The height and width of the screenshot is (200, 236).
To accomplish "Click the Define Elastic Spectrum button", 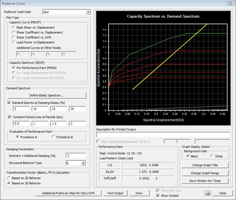I will (47, 95).
